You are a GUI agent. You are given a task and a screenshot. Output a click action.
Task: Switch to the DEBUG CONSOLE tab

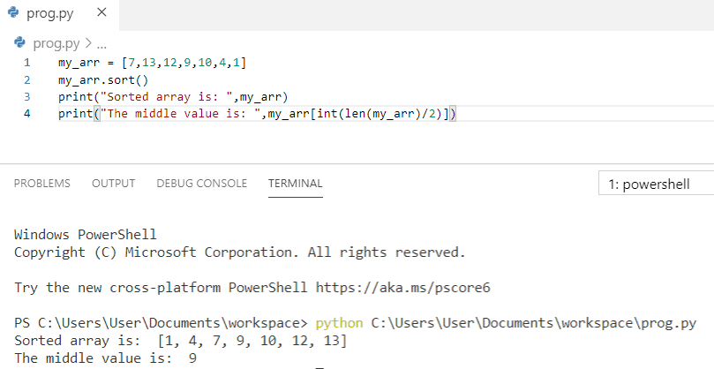click(202, 183)
